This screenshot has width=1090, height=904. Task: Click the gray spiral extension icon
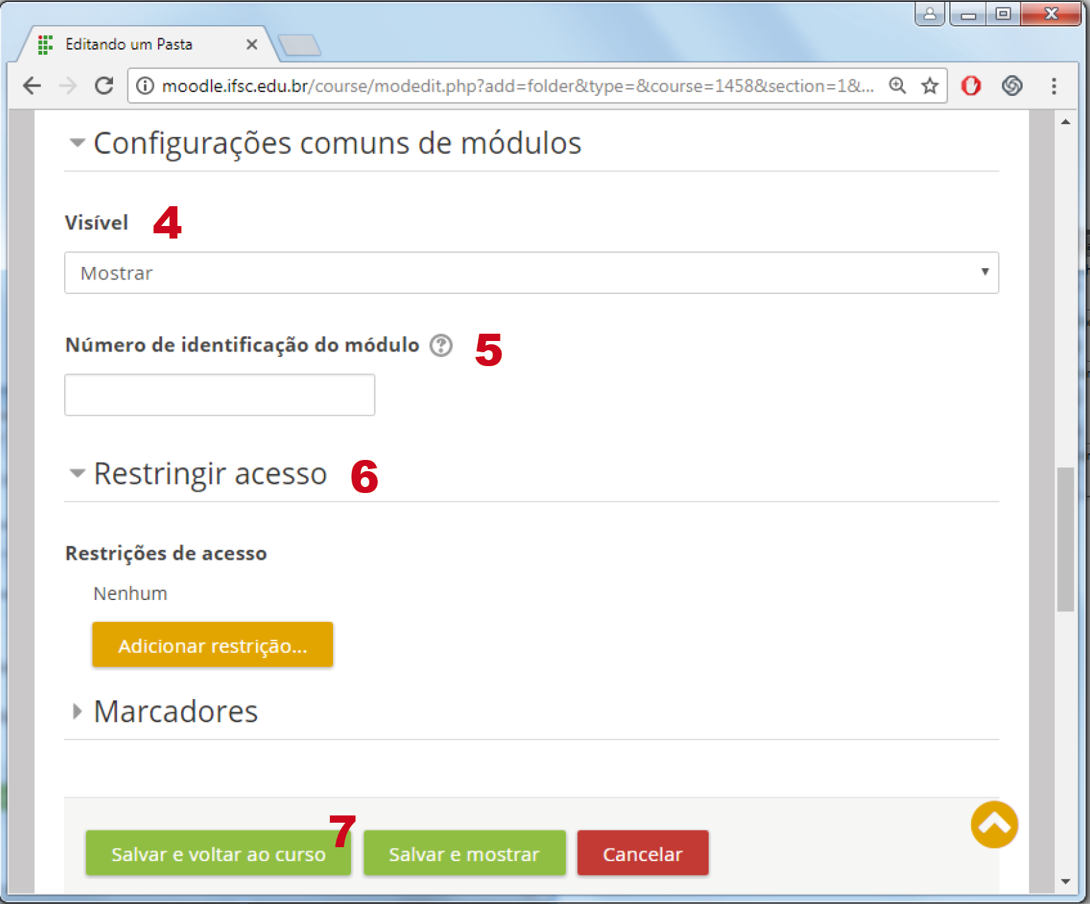click(1011, 86)
